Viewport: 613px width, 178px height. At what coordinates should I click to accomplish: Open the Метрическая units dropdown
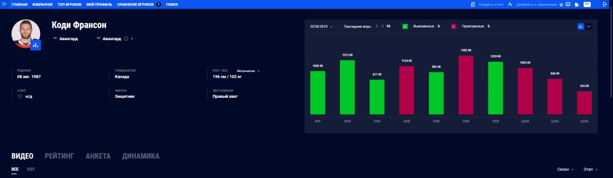coord(248,71)
